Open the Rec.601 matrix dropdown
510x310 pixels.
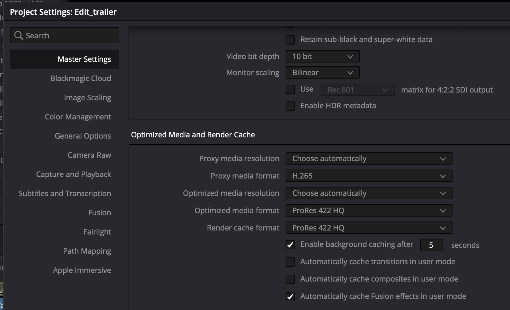(358, 90)
